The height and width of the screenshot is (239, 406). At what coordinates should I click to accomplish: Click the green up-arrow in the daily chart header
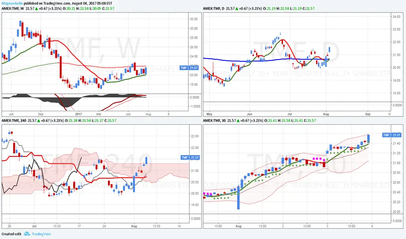coord(237,8)
